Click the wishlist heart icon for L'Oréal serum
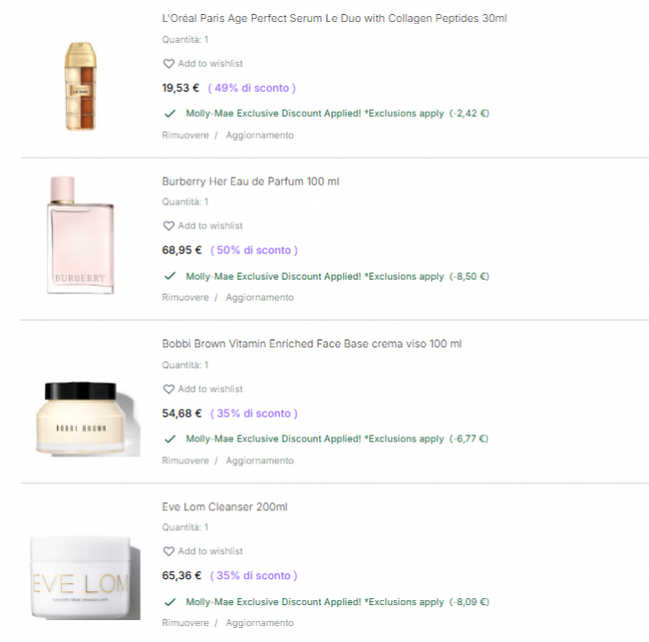Screen dimensions: 649x642 click(169, 64)
